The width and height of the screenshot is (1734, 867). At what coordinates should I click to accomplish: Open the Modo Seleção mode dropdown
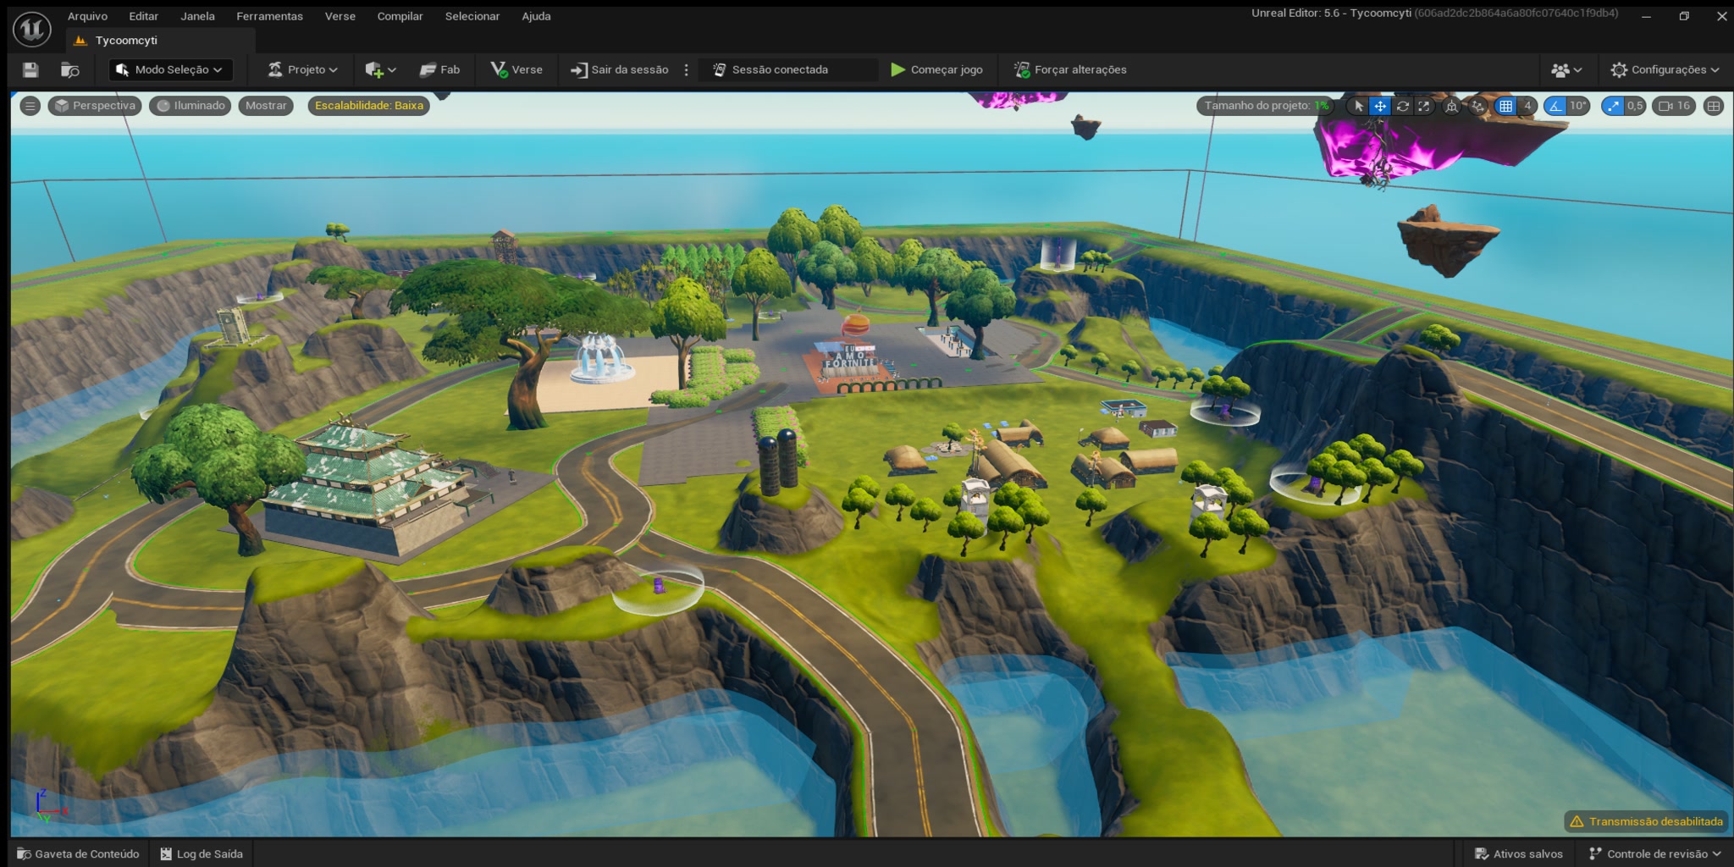[x=170, y=69]
